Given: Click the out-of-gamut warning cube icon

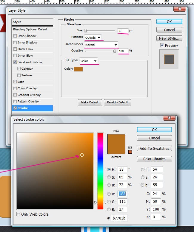Looking at the screenshot, I should coord(130,147).
